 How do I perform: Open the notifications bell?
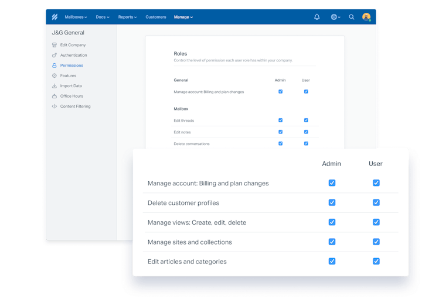(x=317, y=17)
